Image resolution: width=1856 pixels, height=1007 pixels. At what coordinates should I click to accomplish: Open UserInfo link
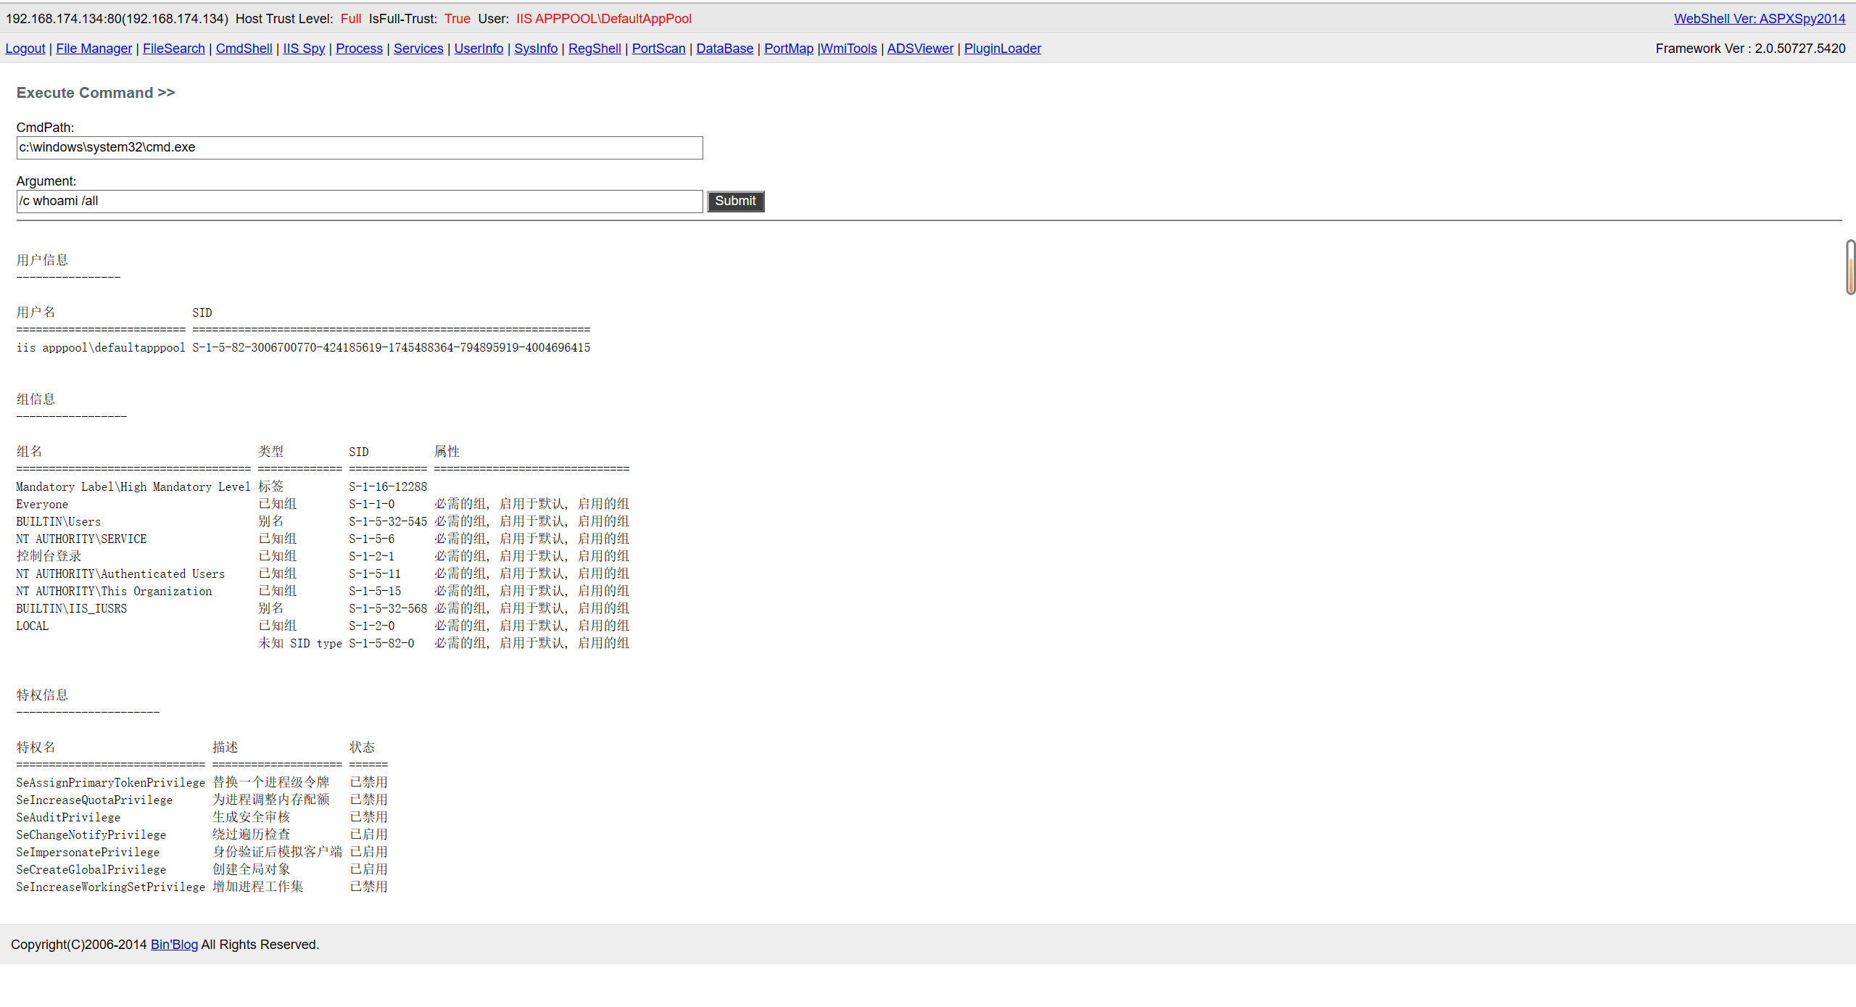(478, 49)
